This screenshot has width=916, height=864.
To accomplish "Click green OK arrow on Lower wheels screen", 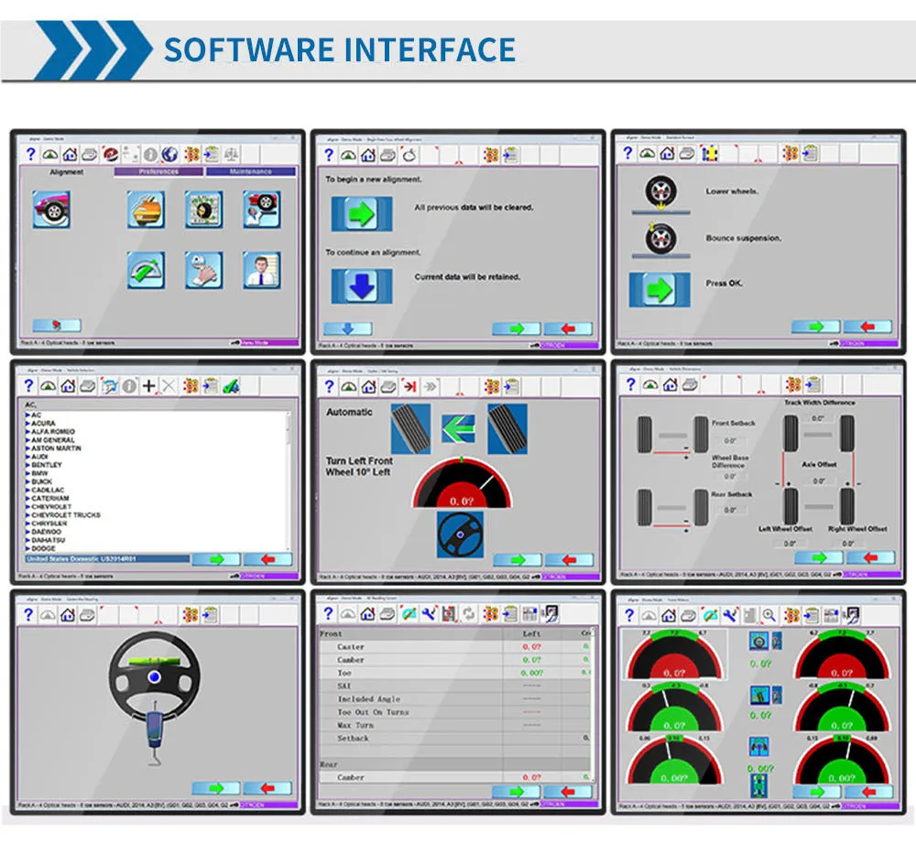I will pyautogui.click(x=660, y=290).
